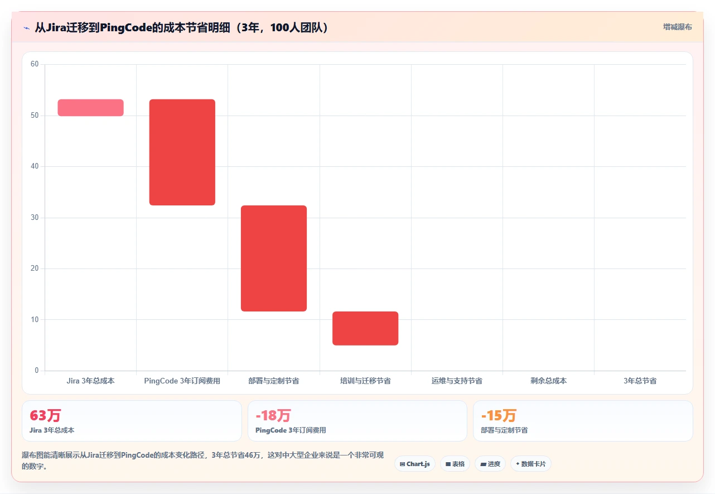715x494 pixels.
Task: Click the 运维与支持节省 axis label
Action: (457, 381)
